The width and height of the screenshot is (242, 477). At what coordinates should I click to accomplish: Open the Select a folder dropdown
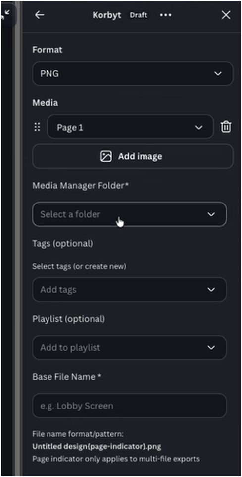coord(129,214)
